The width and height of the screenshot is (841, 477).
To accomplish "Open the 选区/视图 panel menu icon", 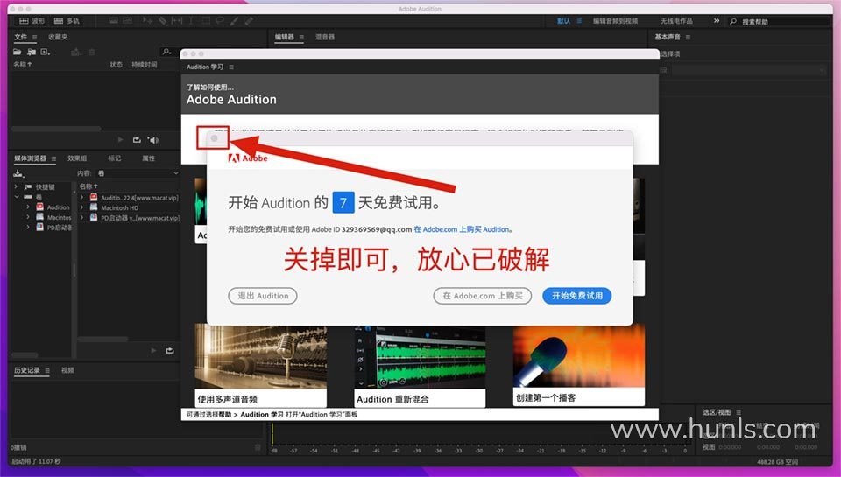I will tap(739, 412).
